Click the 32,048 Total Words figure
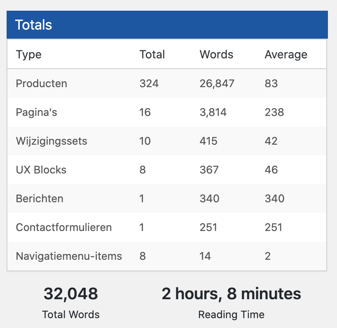 coord(71,294)
